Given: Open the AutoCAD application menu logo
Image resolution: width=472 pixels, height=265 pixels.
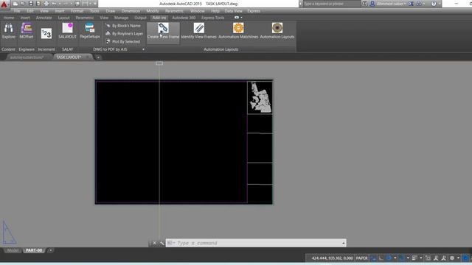Looking at the screenshot, I should coord(4,4).
